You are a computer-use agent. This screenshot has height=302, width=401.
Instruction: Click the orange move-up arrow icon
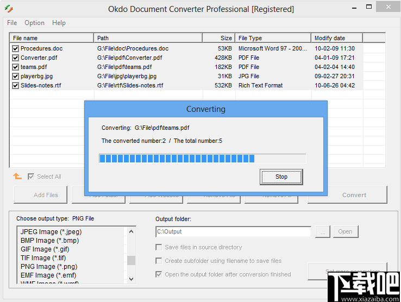pos(17,176)
